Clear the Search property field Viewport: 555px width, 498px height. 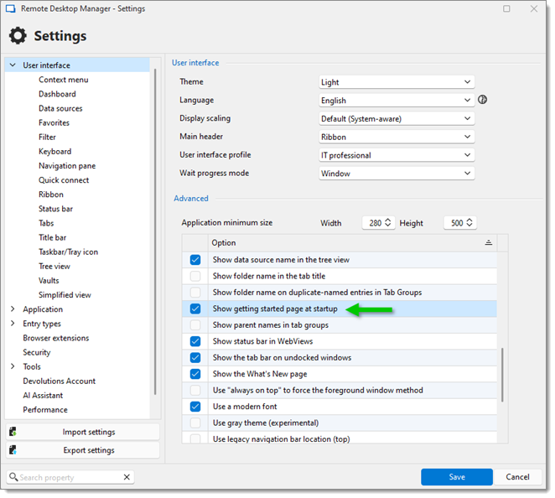coord(127,477)
